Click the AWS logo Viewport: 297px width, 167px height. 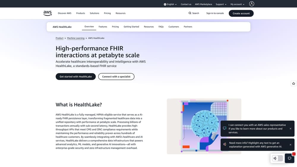[47, 13]
